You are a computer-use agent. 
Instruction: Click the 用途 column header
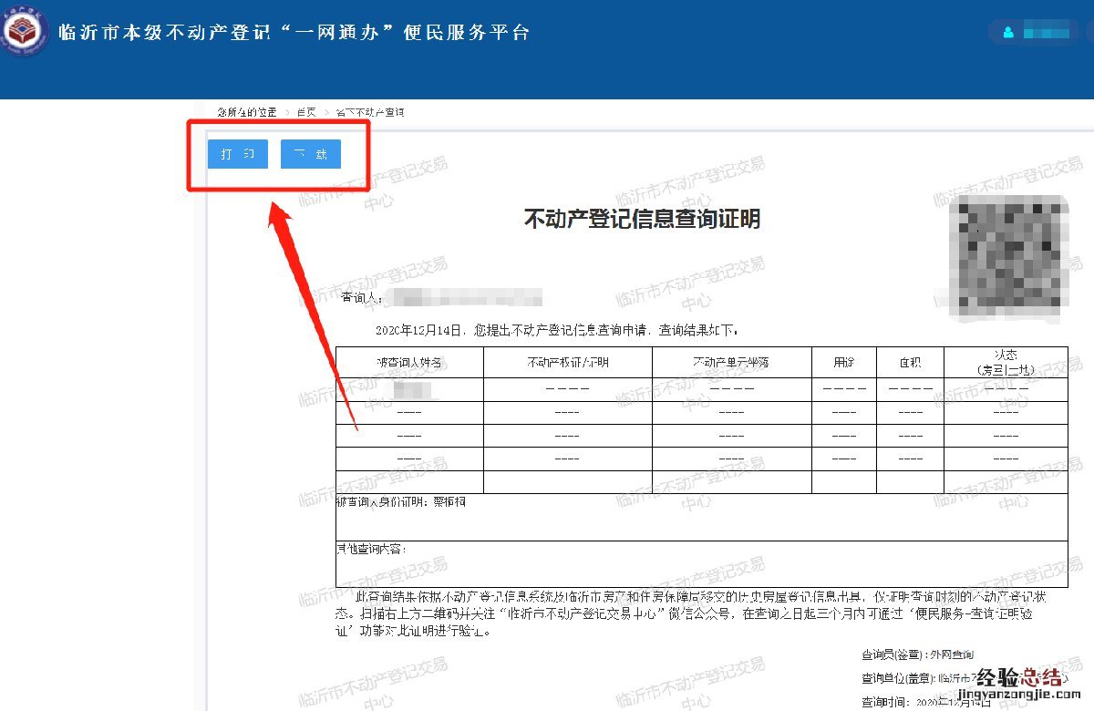click(844, 362)
